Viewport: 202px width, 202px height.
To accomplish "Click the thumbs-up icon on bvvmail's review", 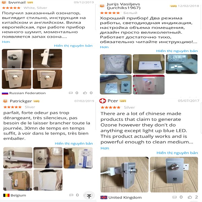I will coord(85,93).
